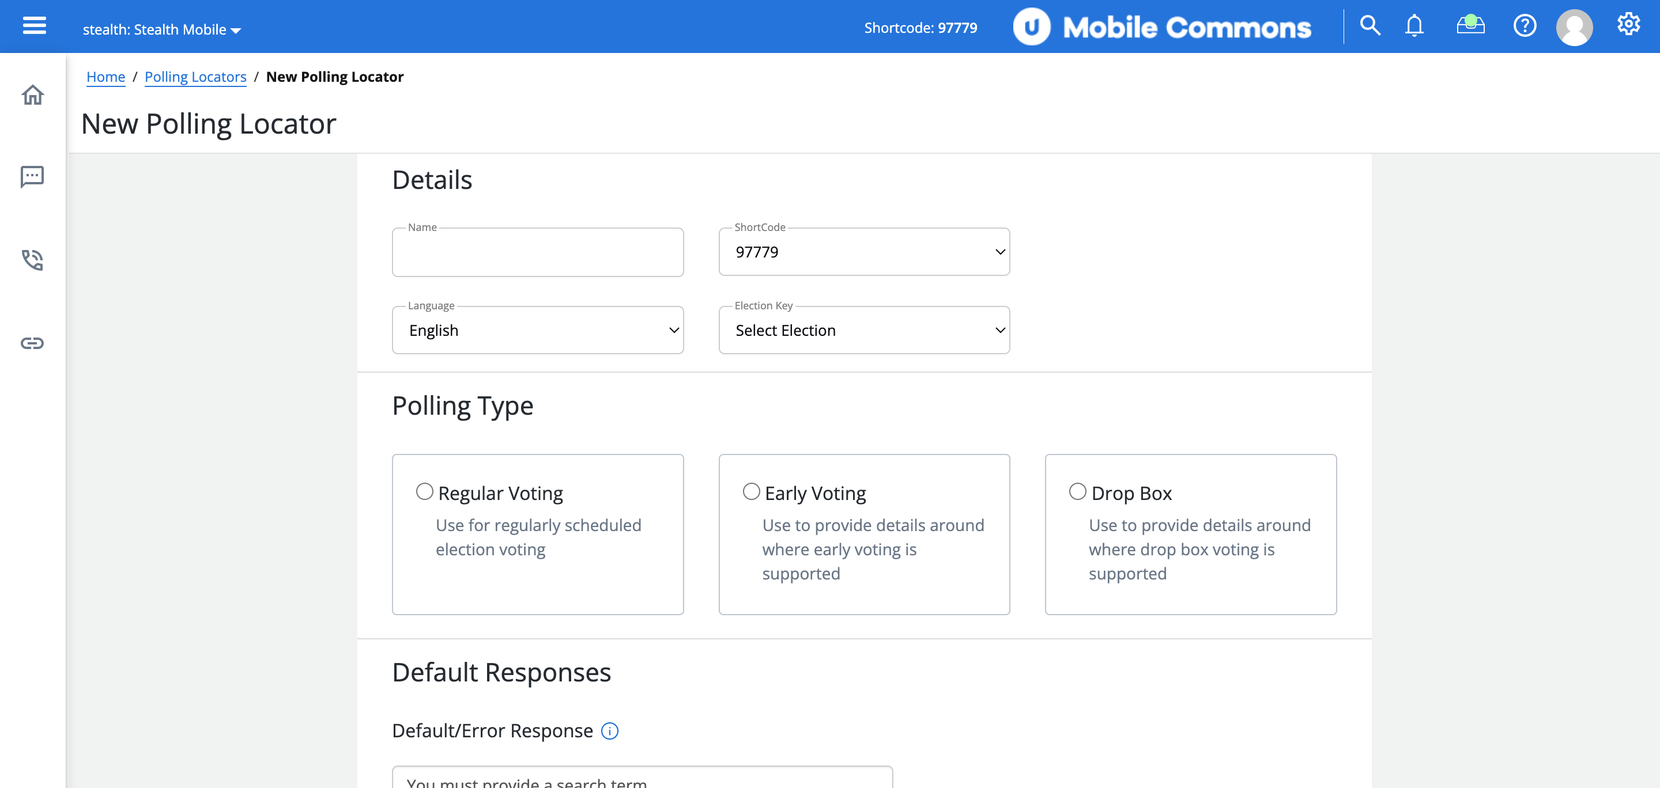Click inside the Name text field

(537, 252)
